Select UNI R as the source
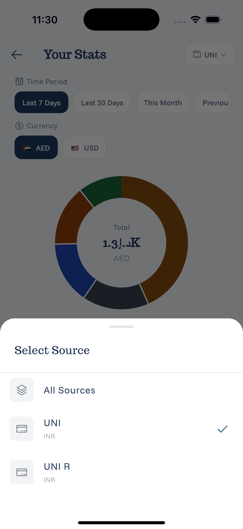The width and height of the screenshot is (243, 529). pyautogui.click(x=57, y=467)
